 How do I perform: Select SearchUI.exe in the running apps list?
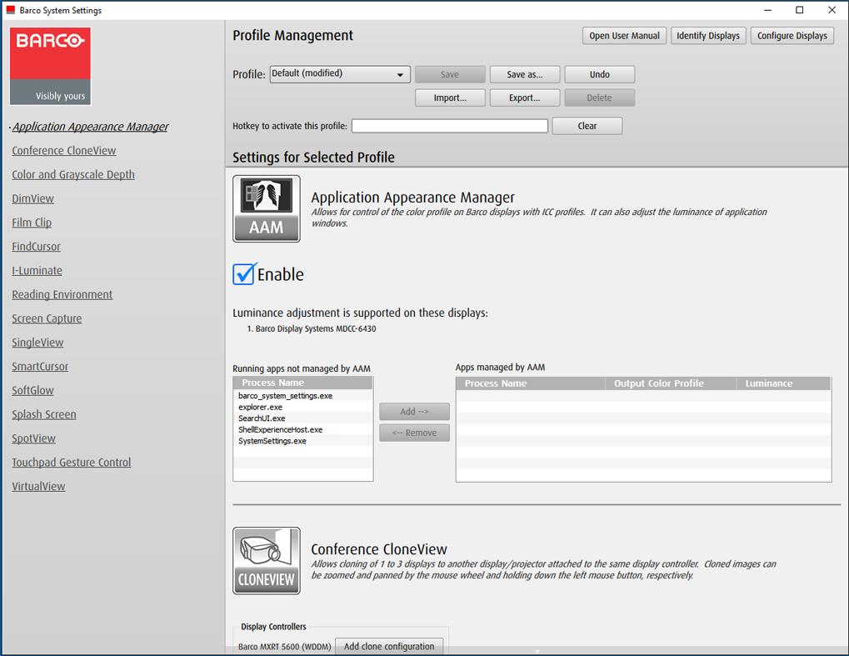302,418
